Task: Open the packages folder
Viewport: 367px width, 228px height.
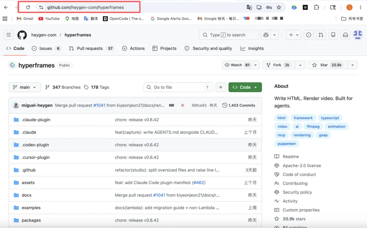Action: point(31,220)
